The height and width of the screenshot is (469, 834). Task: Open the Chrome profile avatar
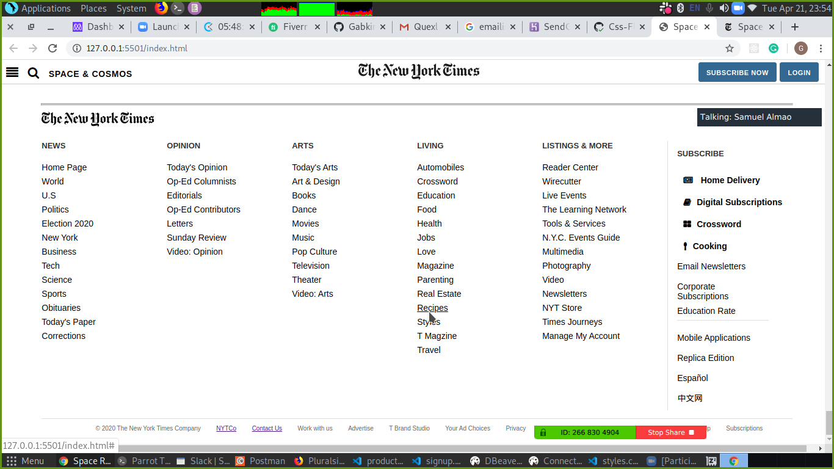pyautogui.click(x=801, y=48)
